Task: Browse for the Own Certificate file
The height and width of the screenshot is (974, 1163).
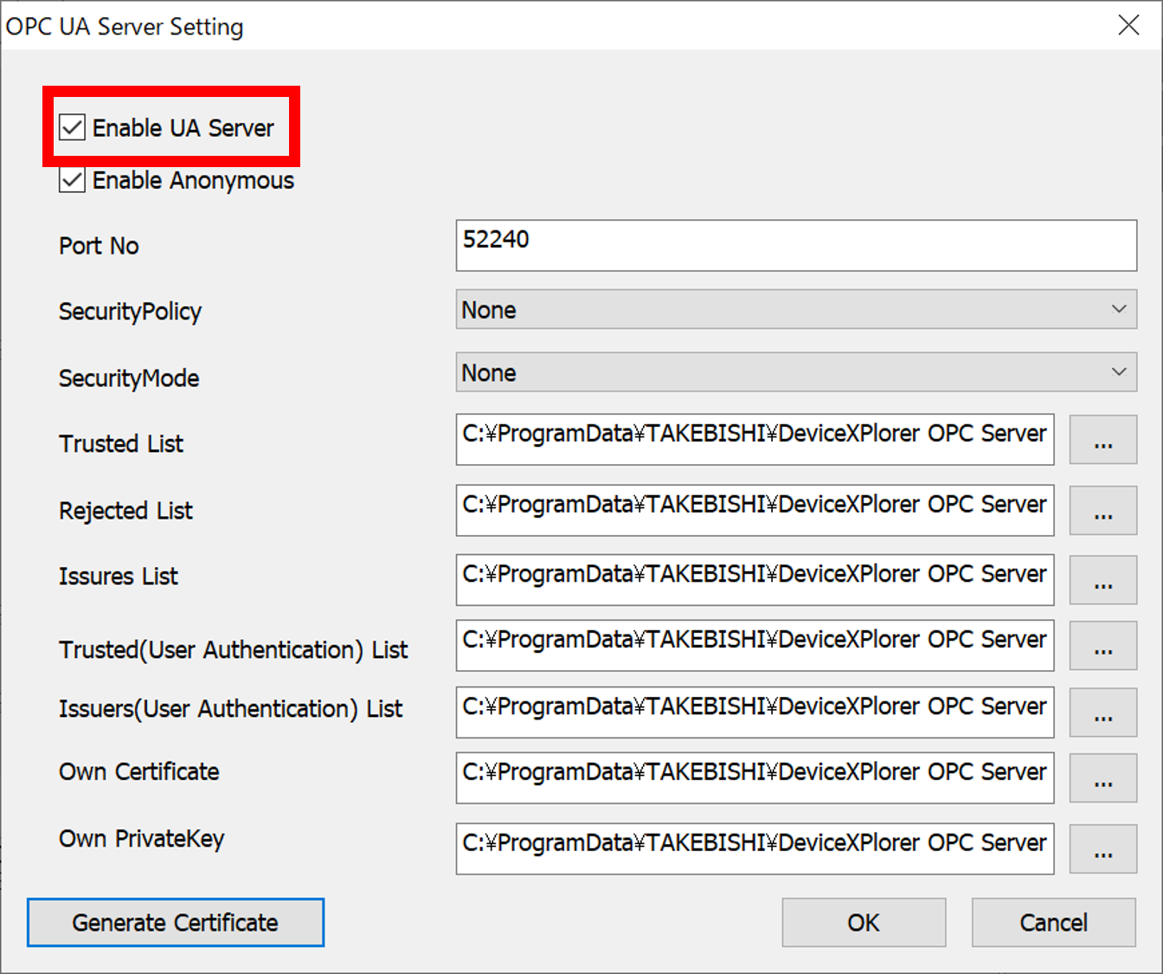Action: point(1102,778)
